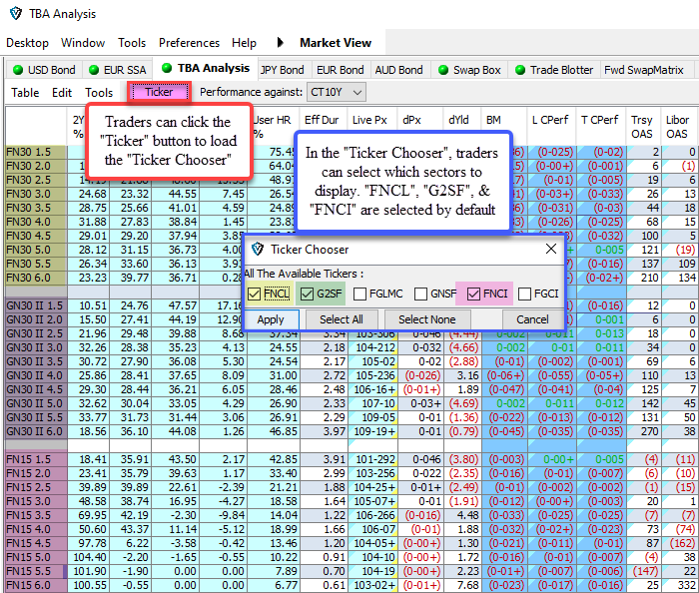Click the Ticker button
Viewport: 699px width, 593px height.
click(x=159, y=92)
